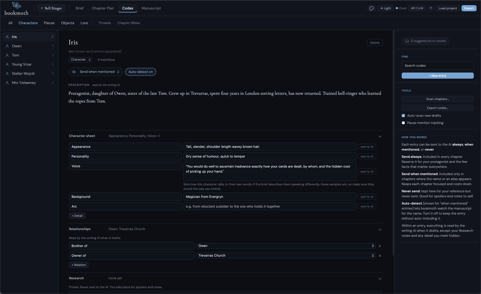
Task: Open the Owen relation target dropdown
Action: click(x=286, y=246)
